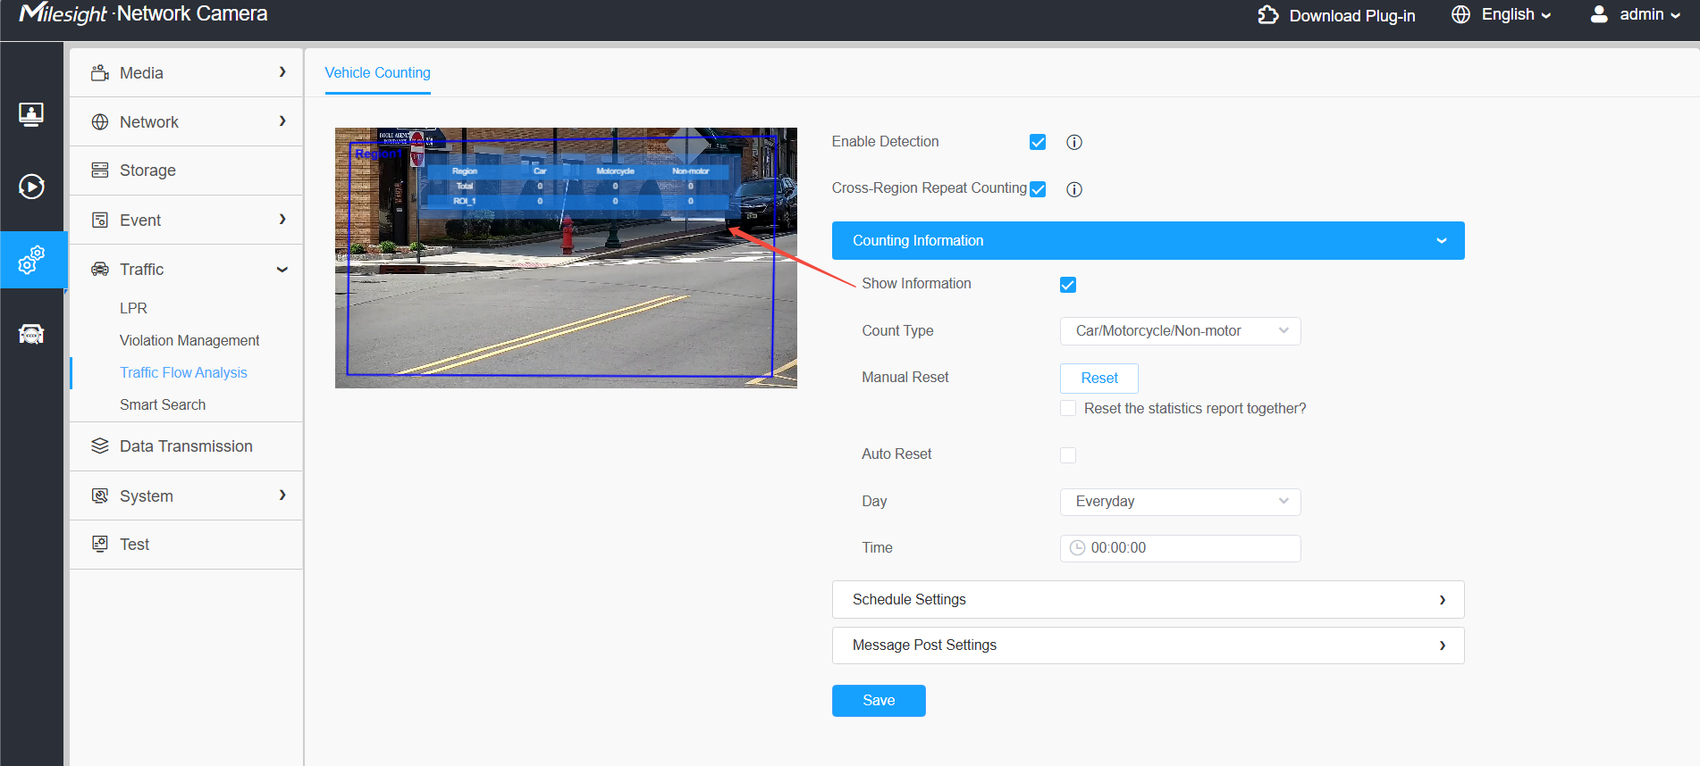1700x766 pixels.
Task: Toggle the Enable Detection checkbox
Action: 1038,142
